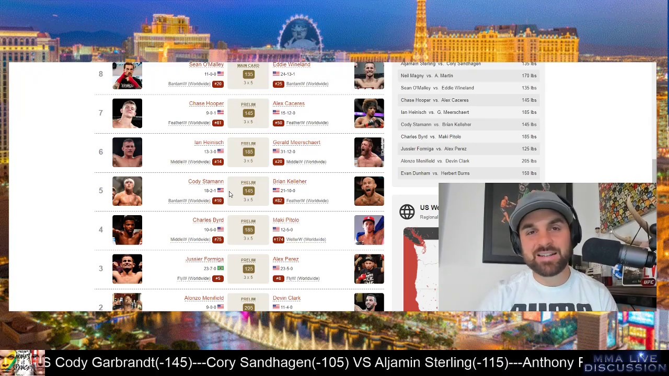Select sidebar row 'Ian Heinisch vs. G. Meerschaert'
This screenshot has height=376, width=669.
coord(468,112)
